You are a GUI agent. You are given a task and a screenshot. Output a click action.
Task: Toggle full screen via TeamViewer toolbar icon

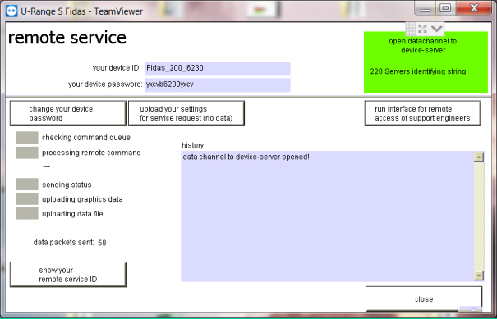click(x=422, y=29)
